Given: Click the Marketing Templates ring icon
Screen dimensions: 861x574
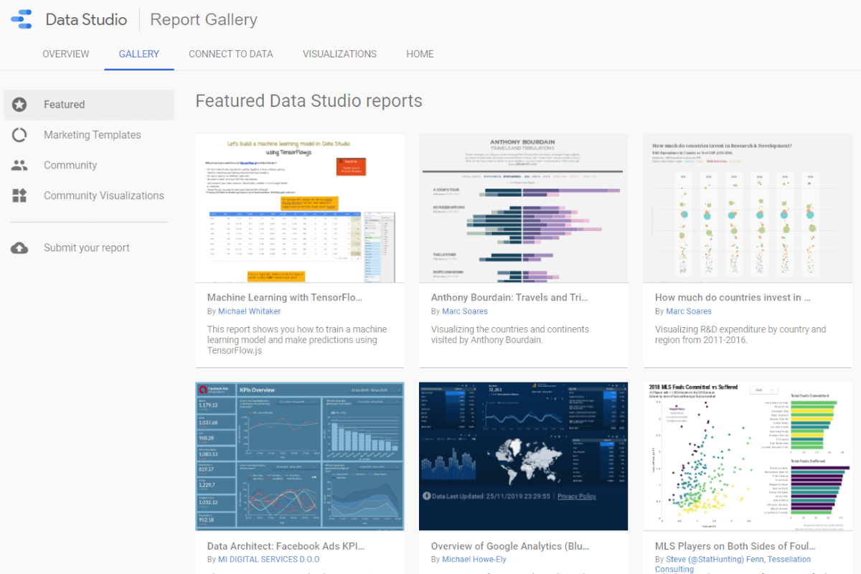Looking at the screenshot, I should [19, 135].
